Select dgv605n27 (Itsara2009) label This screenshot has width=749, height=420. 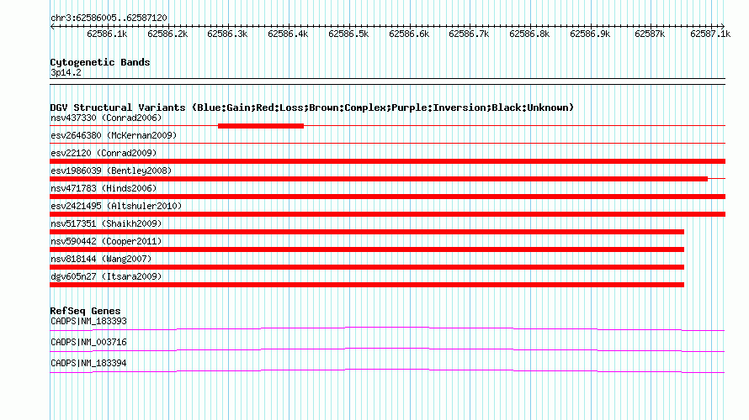(106, 276)
